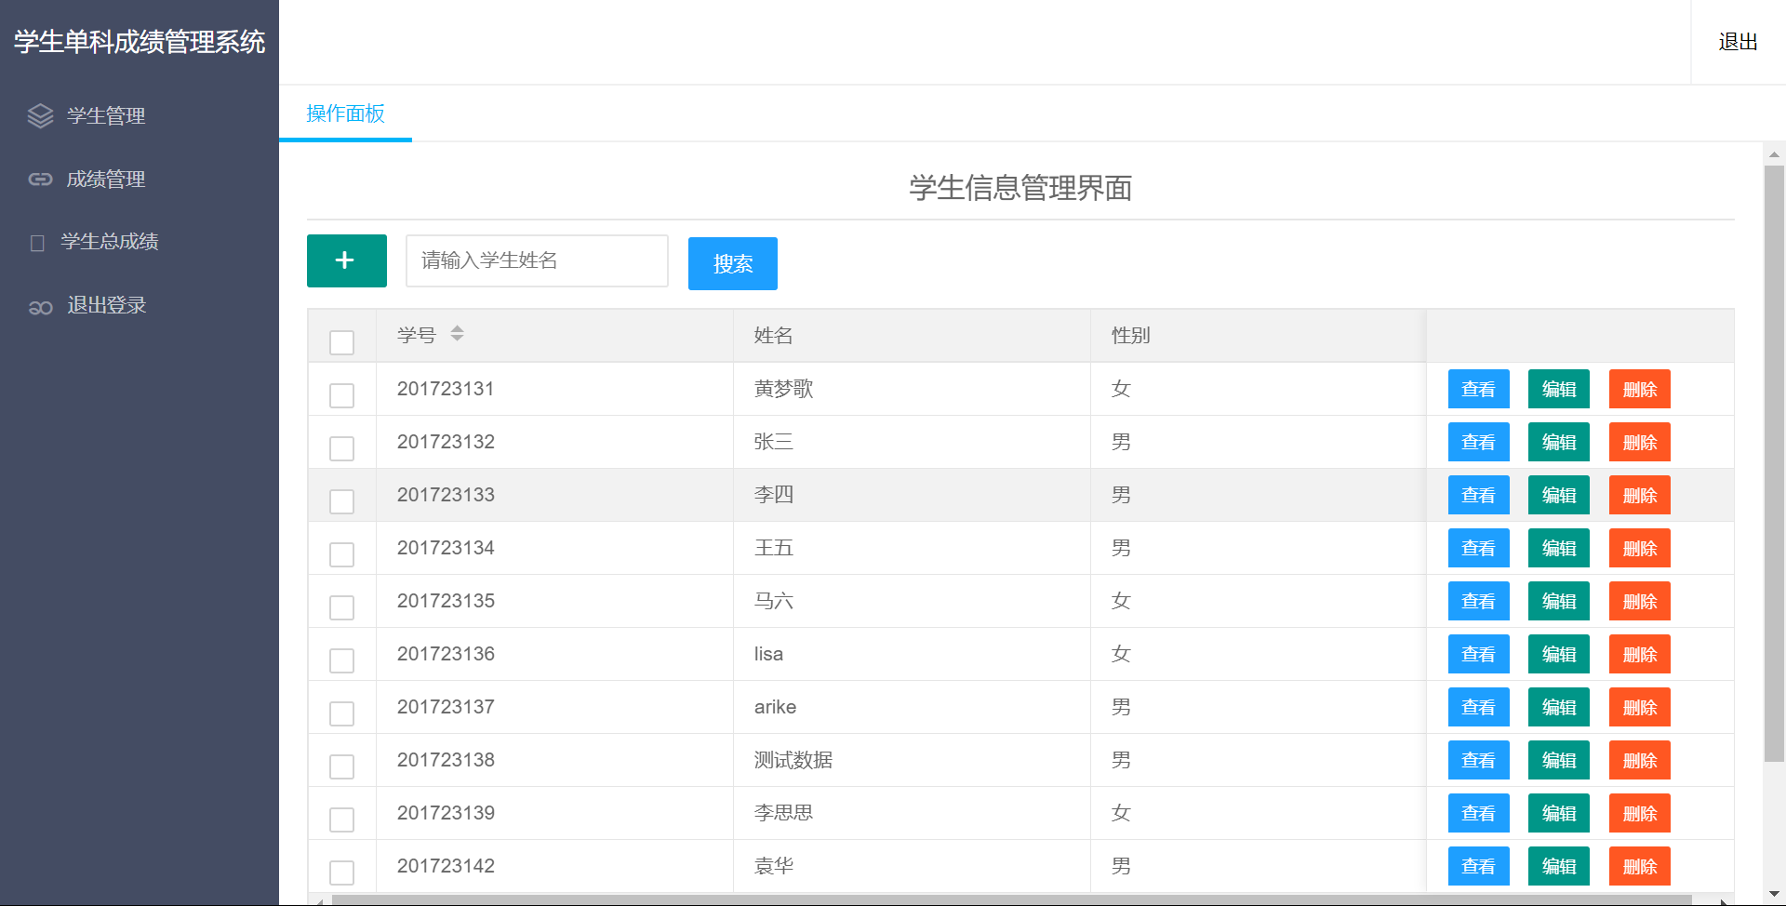Click the green plus add-student button
Viewport: 1786px width, 906px height.
click(x=346, y=260)
